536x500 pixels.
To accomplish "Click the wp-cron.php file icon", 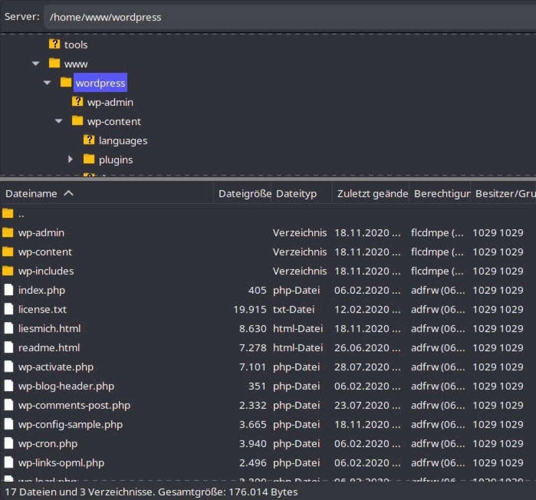I will [8, 443].
